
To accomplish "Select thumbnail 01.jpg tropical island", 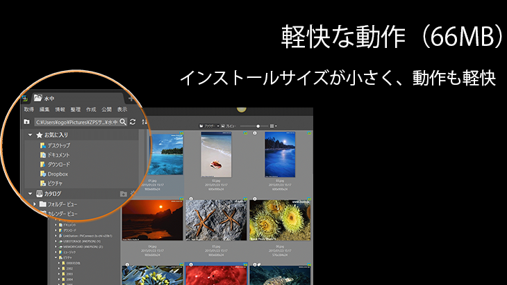I will click(166, 154).
